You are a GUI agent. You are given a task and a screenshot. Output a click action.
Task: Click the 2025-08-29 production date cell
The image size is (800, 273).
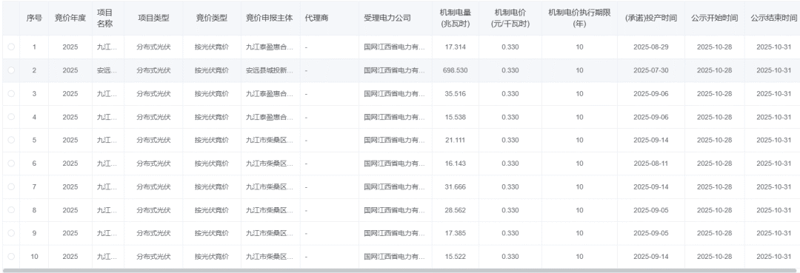coord(651,47)
